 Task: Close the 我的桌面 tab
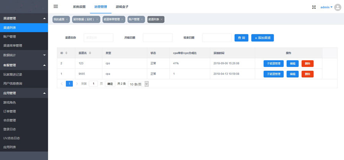(67, 19)
